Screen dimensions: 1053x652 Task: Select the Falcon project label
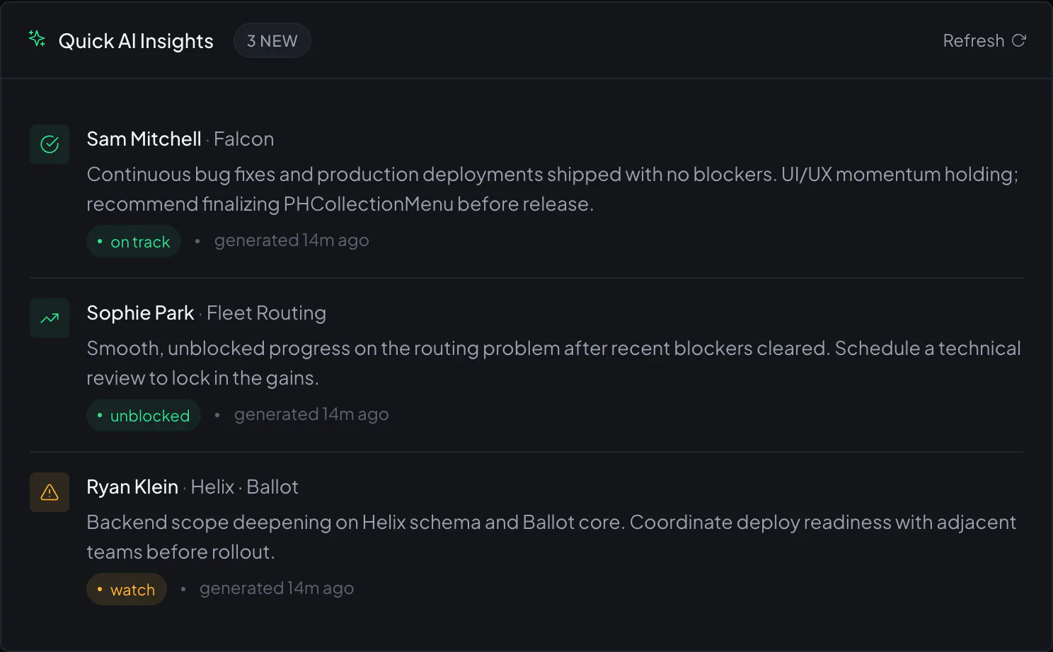243,139
